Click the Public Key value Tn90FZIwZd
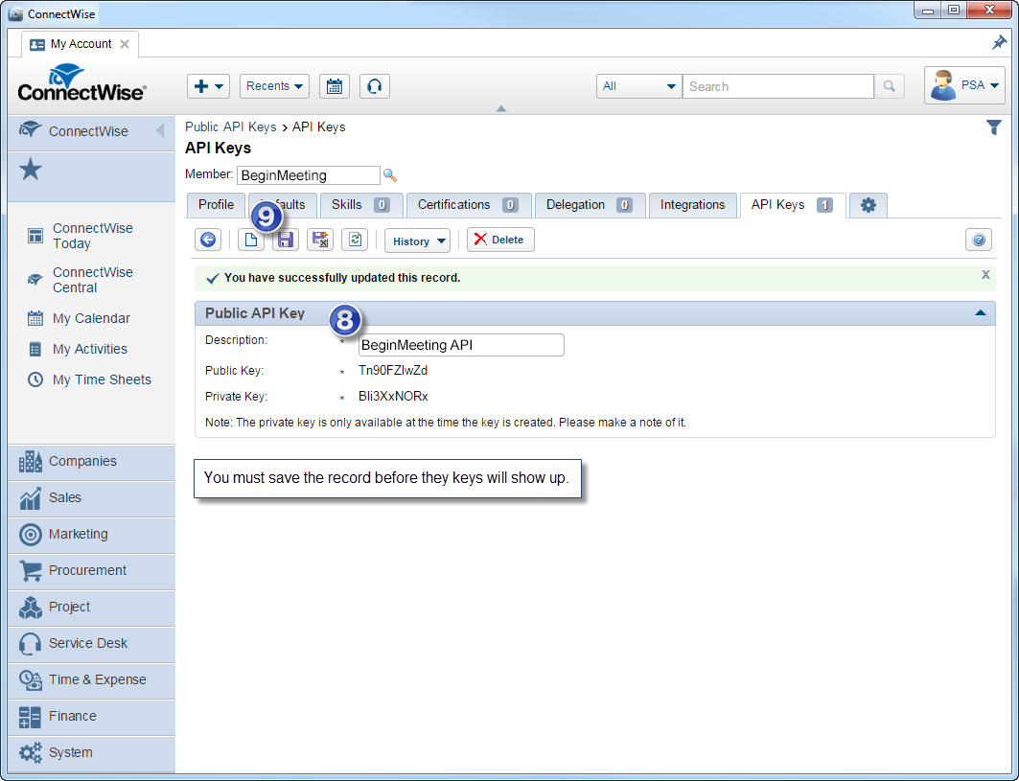 point(393,370)
